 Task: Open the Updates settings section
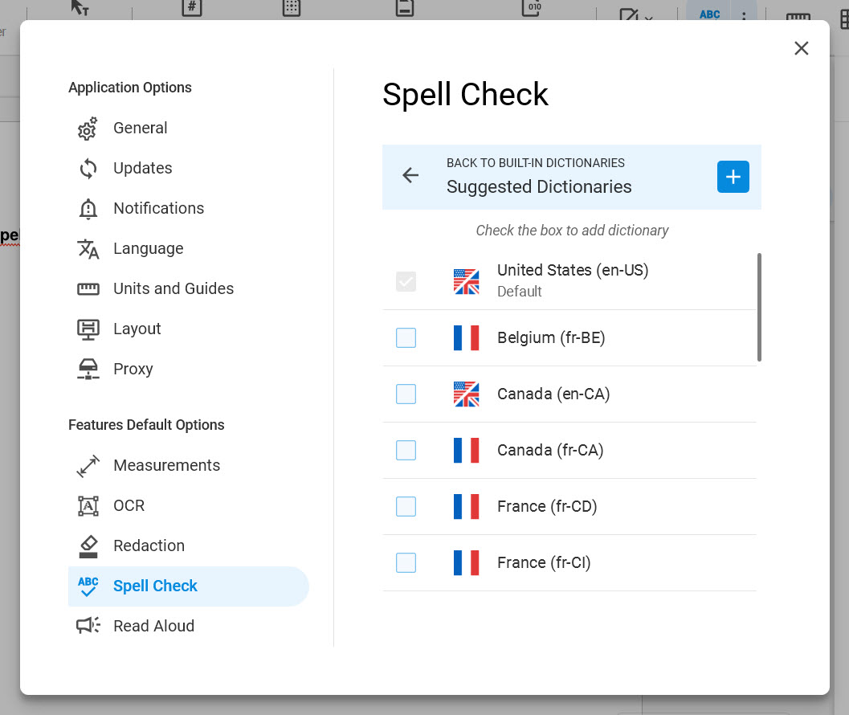[142, 168]
